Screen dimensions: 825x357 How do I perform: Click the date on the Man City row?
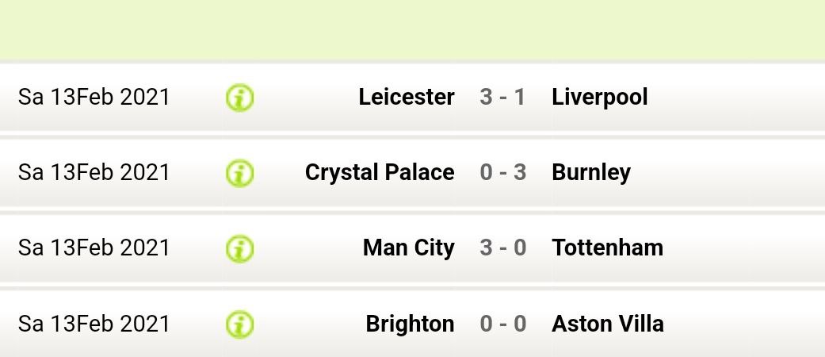click(x=94, y=248)
